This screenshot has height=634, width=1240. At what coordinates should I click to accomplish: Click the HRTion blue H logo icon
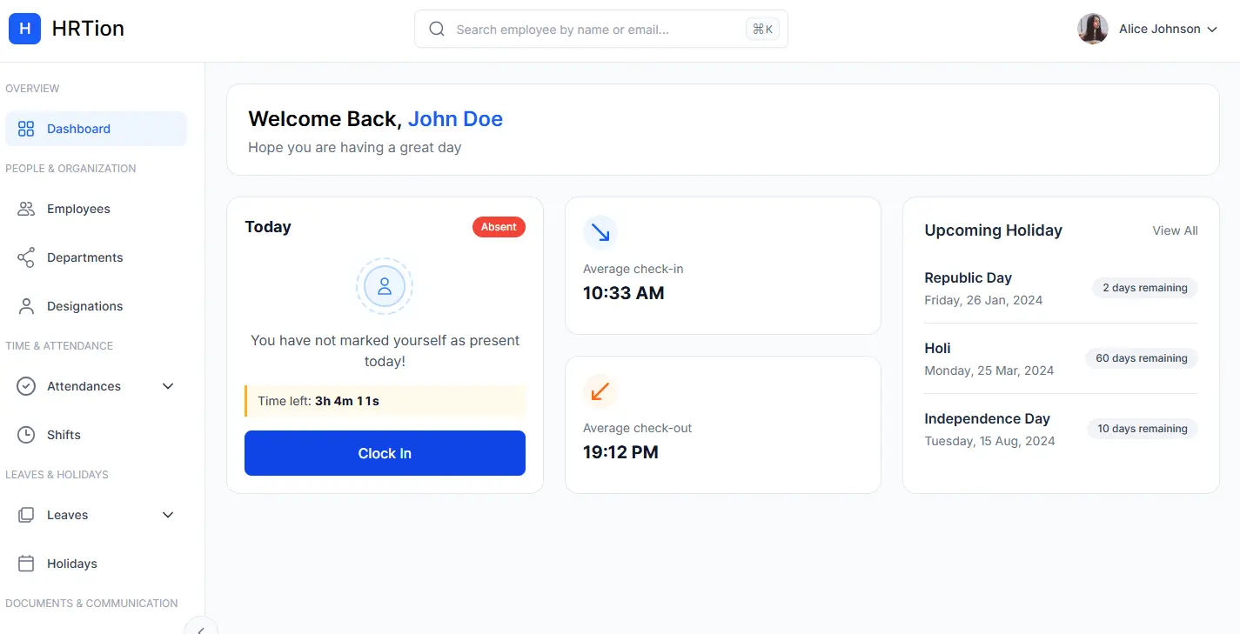pyautogui.click(x=24, y=29)
